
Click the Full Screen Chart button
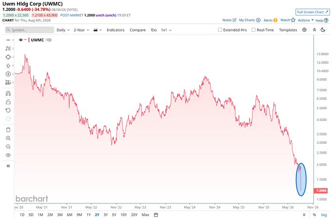click(x=312, y=12)
